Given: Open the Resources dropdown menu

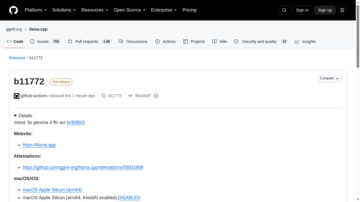Looking at the screenshot, I should pos(95,10).
